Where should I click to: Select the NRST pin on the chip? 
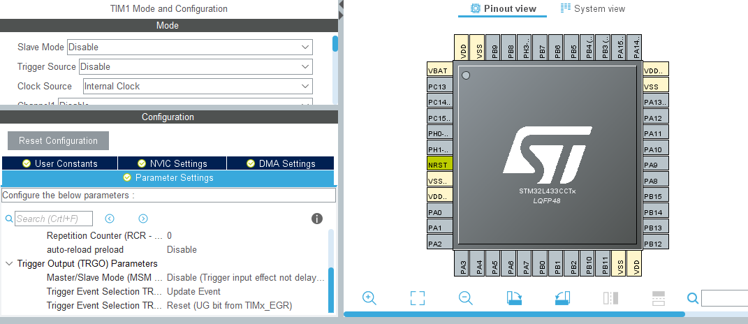439,165
